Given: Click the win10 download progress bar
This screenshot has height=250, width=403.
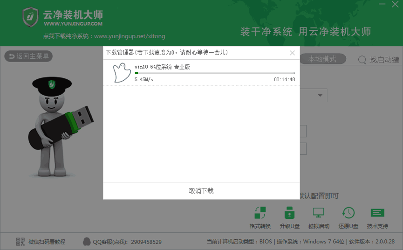Looking at the screenshot, I should click(214, 73).
